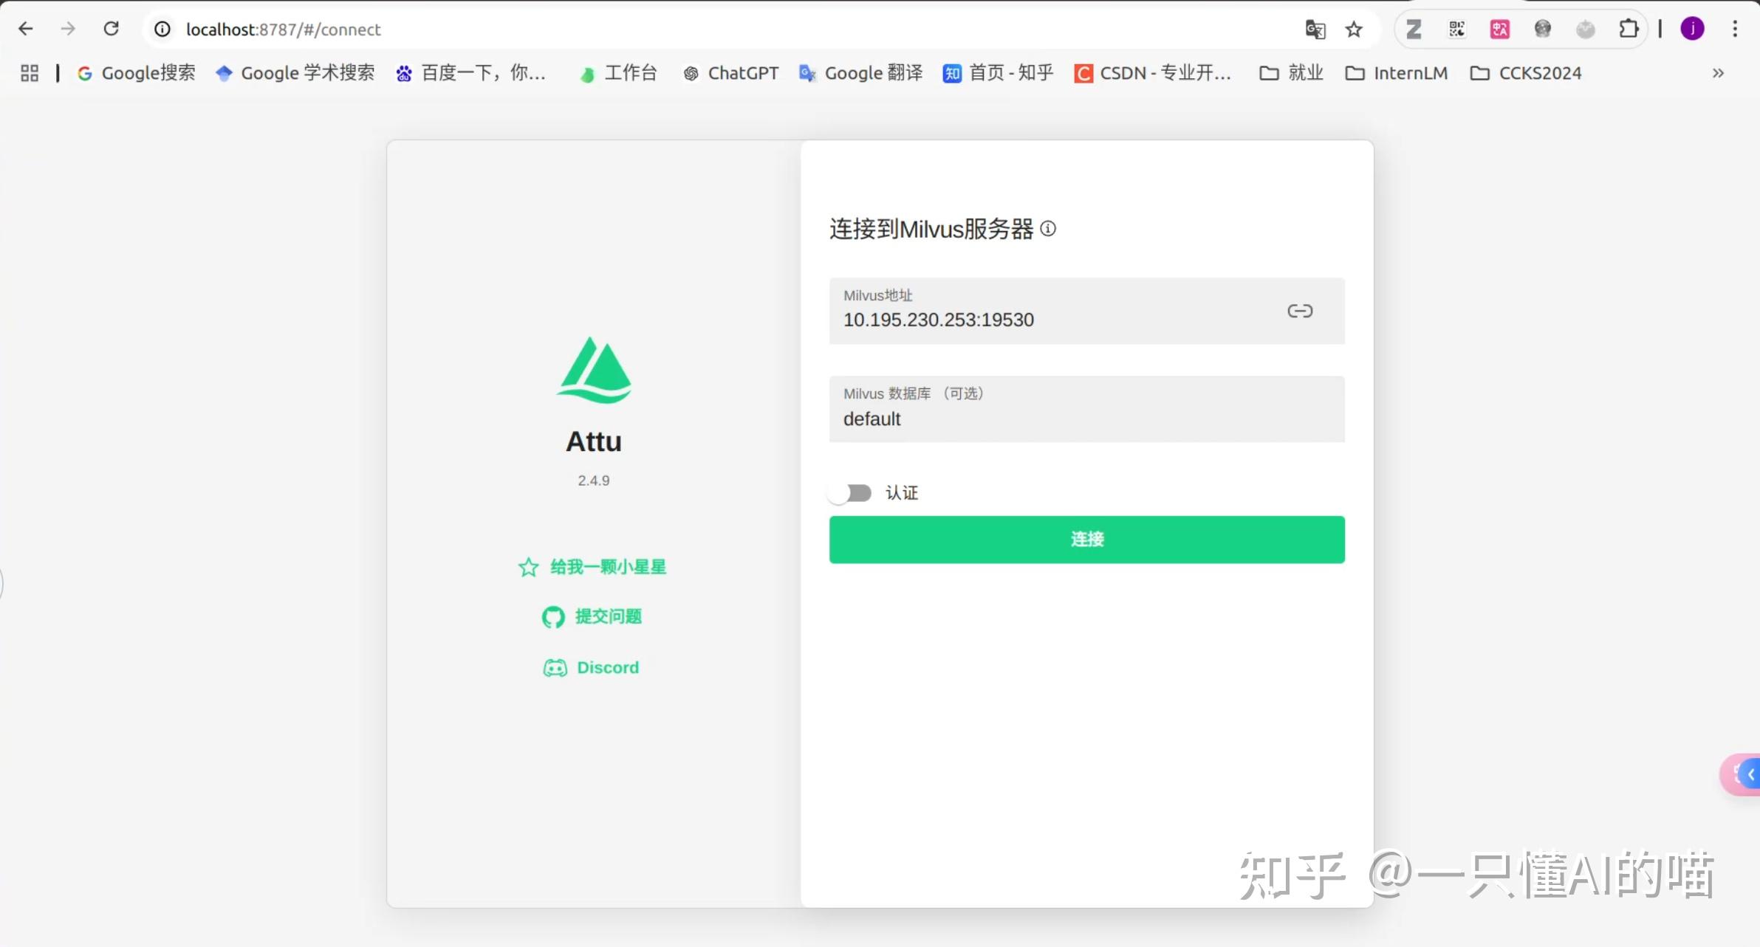
Task: Click the GitHub icon beside 提交问题
Action: pos(552,616)
